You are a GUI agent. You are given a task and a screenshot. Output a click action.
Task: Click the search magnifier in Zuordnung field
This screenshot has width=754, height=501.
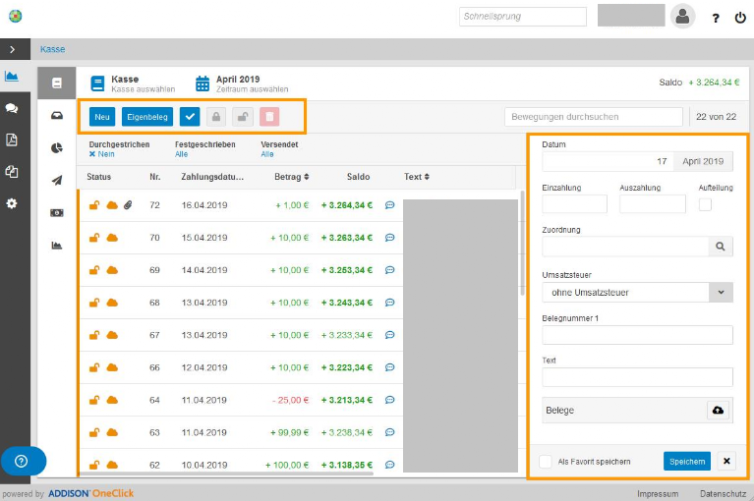(x=720, y=247)
